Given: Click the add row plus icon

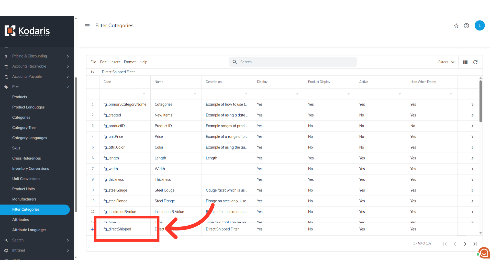Looking at the screenshot, I should coord(93,229).
